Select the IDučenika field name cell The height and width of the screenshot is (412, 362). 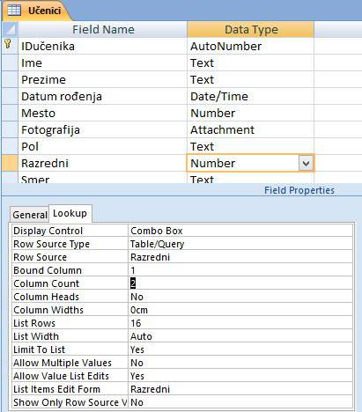(103, 46)
